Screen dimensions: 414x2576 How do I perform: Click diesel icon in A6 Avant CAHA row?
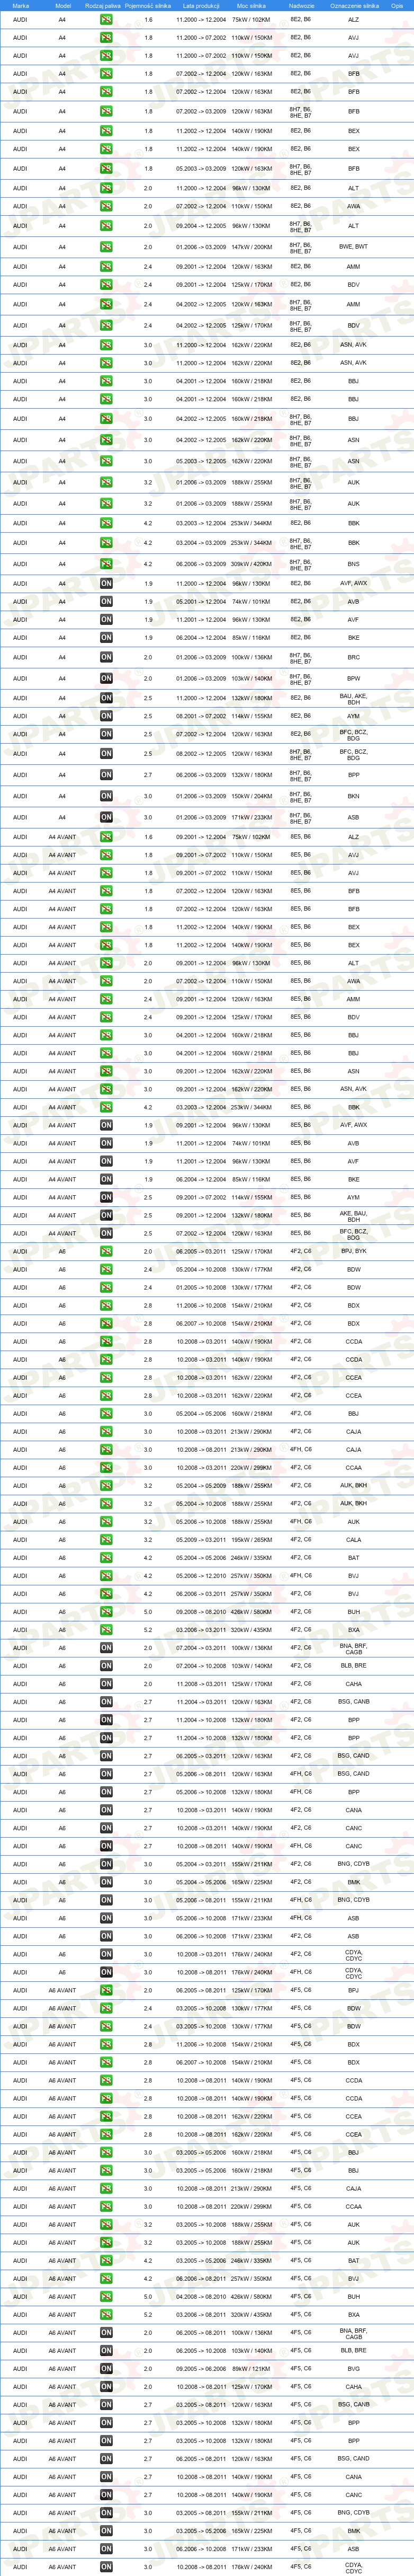[x=106, y=2387]
